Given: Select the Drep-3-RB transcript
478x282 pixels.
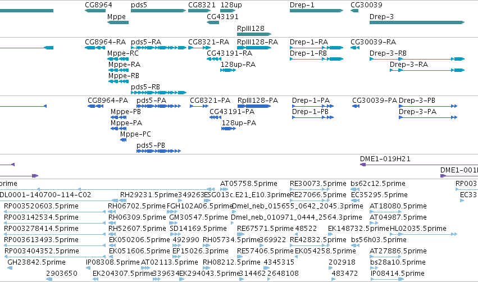Looking at the screenshot, I should pyautogui.click(x=417, y=59).
